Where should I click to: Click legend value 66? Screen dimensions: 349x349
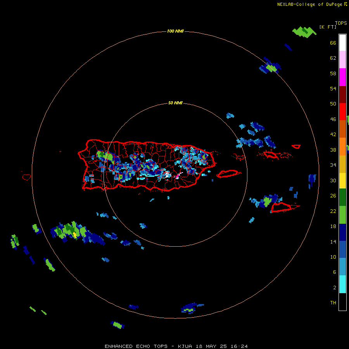click(x=333, y=43)
